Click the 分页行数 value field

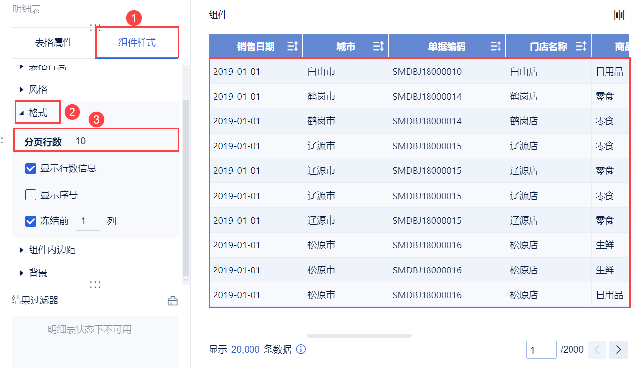click(81, 141)
